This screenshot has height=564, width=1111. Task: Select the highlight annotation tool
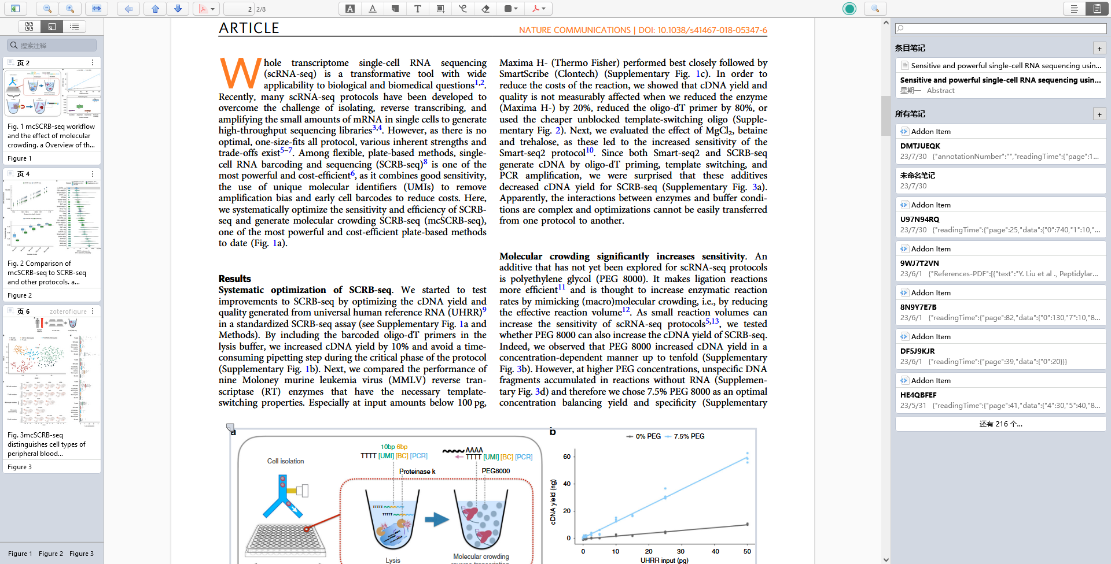click(350, 9)
